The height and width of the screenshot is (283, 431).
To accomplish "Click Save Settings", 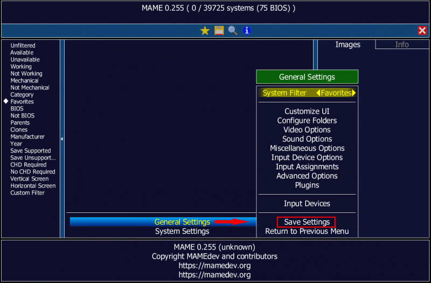I will pos(307,222).
